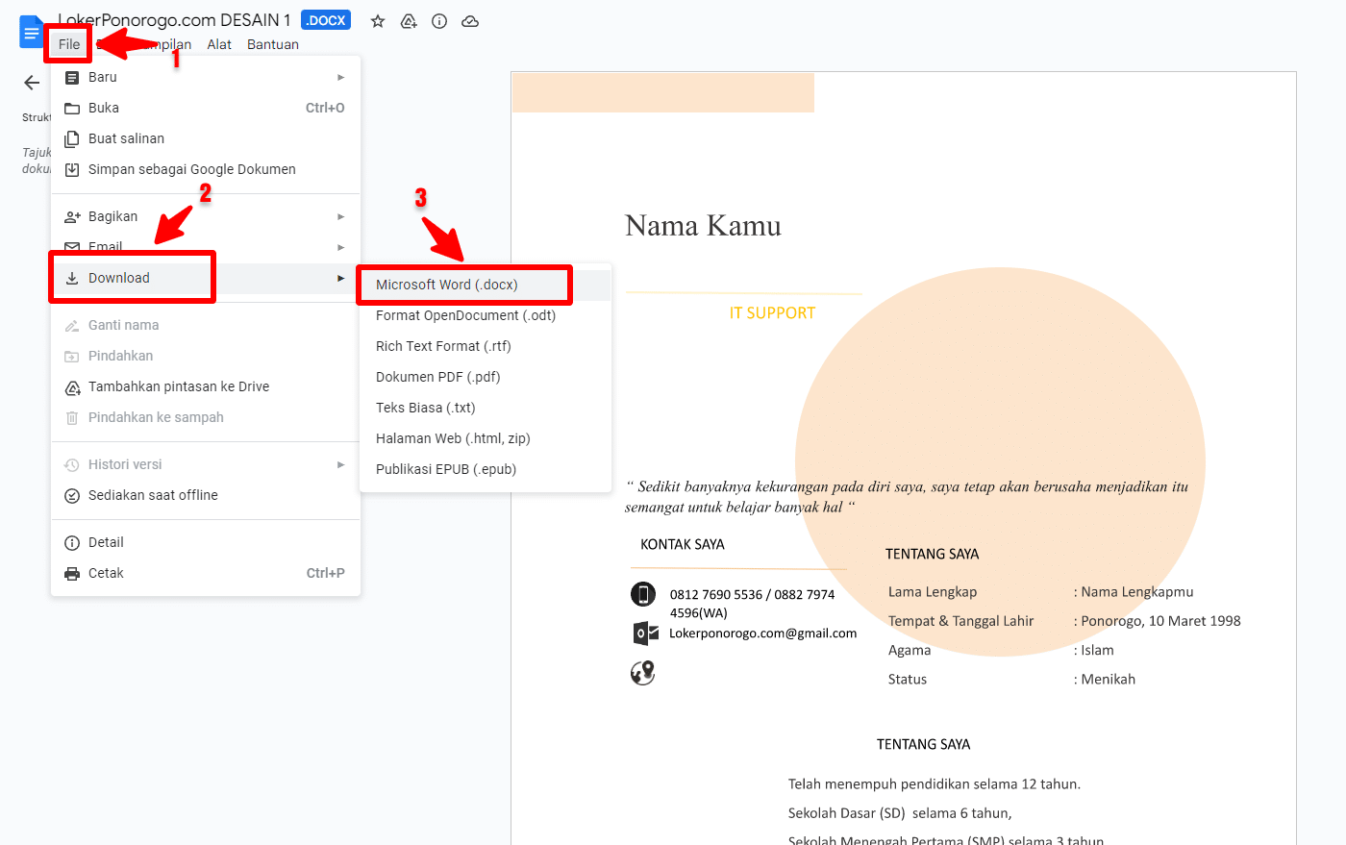Click the globe location icon in document
The width and height of the screenshot is (1346, 845).
point(643,673)
